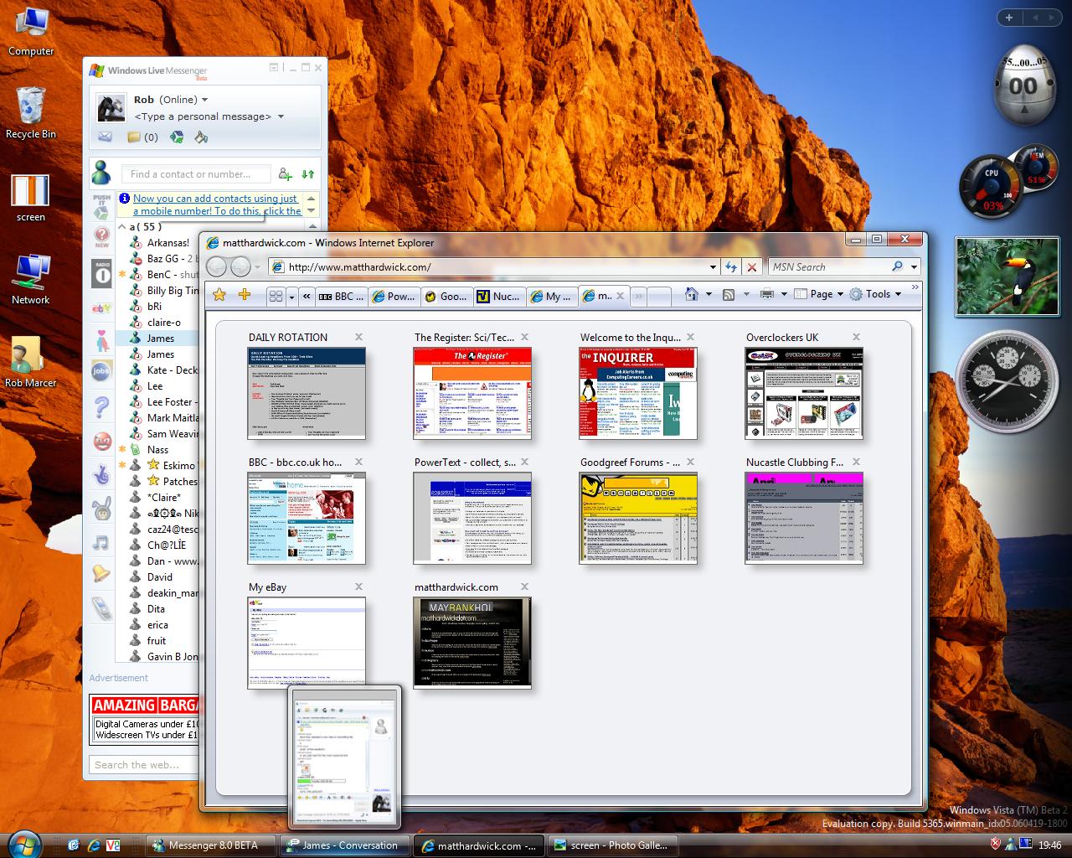
Task: Click the 'Find a contact or number' field
Action: point(197,174)
